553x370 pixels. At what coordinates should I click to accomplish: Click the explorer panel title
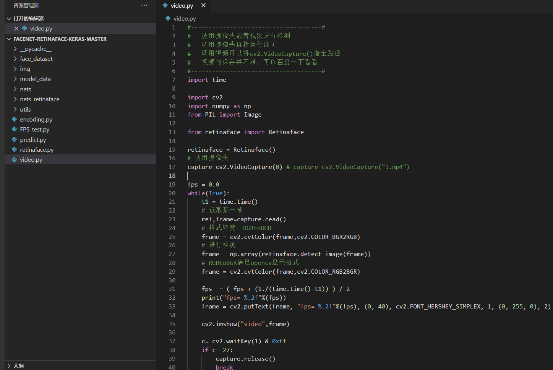click(x=26, y=5)
